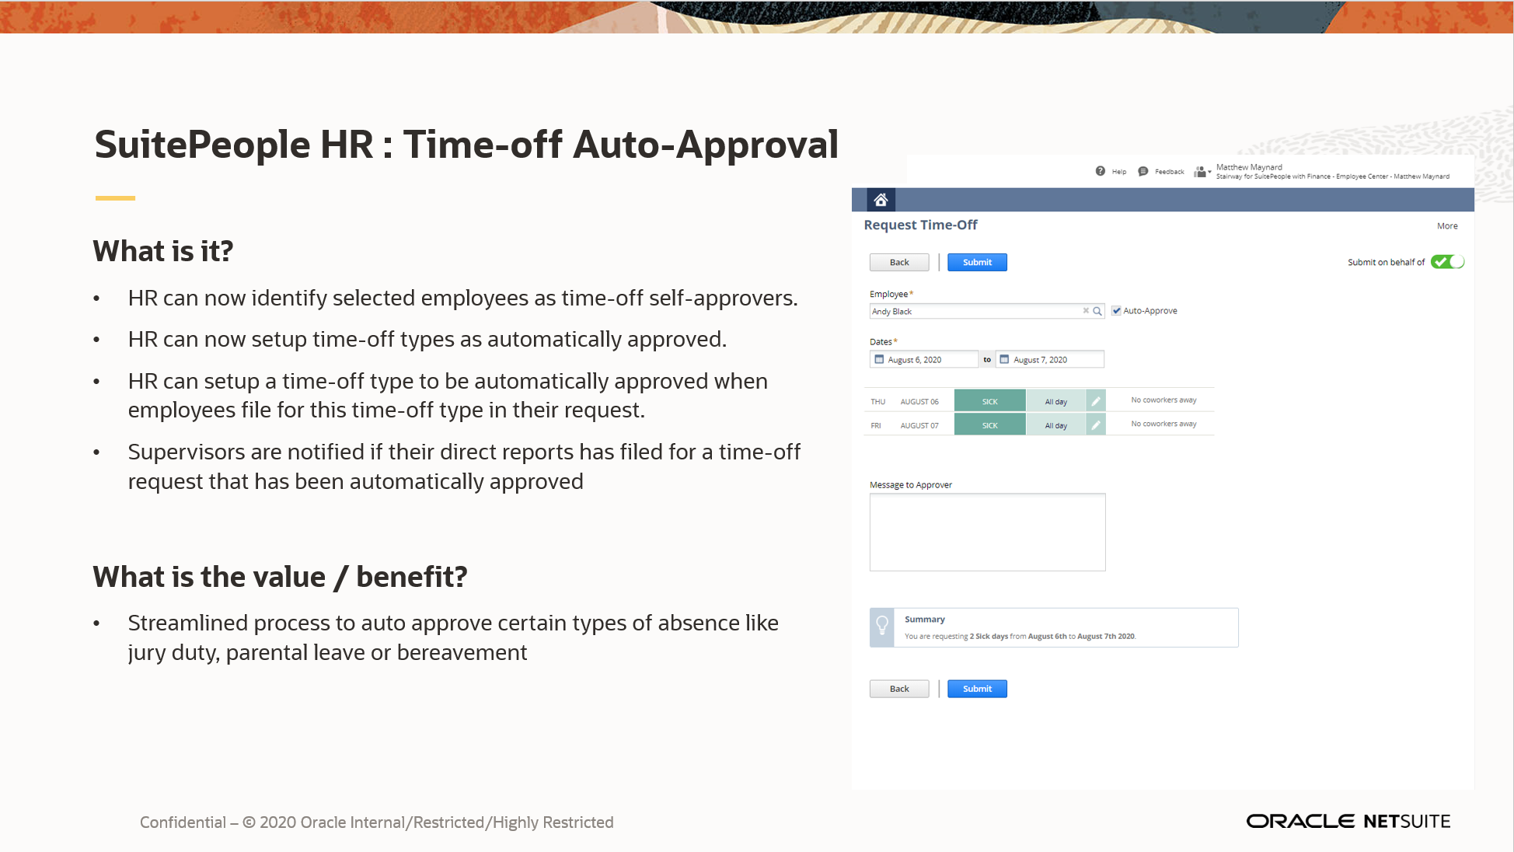Click the top Submit button
Image resolution: width=1514 pixels, height=852 pixels.
click(977, 262)
